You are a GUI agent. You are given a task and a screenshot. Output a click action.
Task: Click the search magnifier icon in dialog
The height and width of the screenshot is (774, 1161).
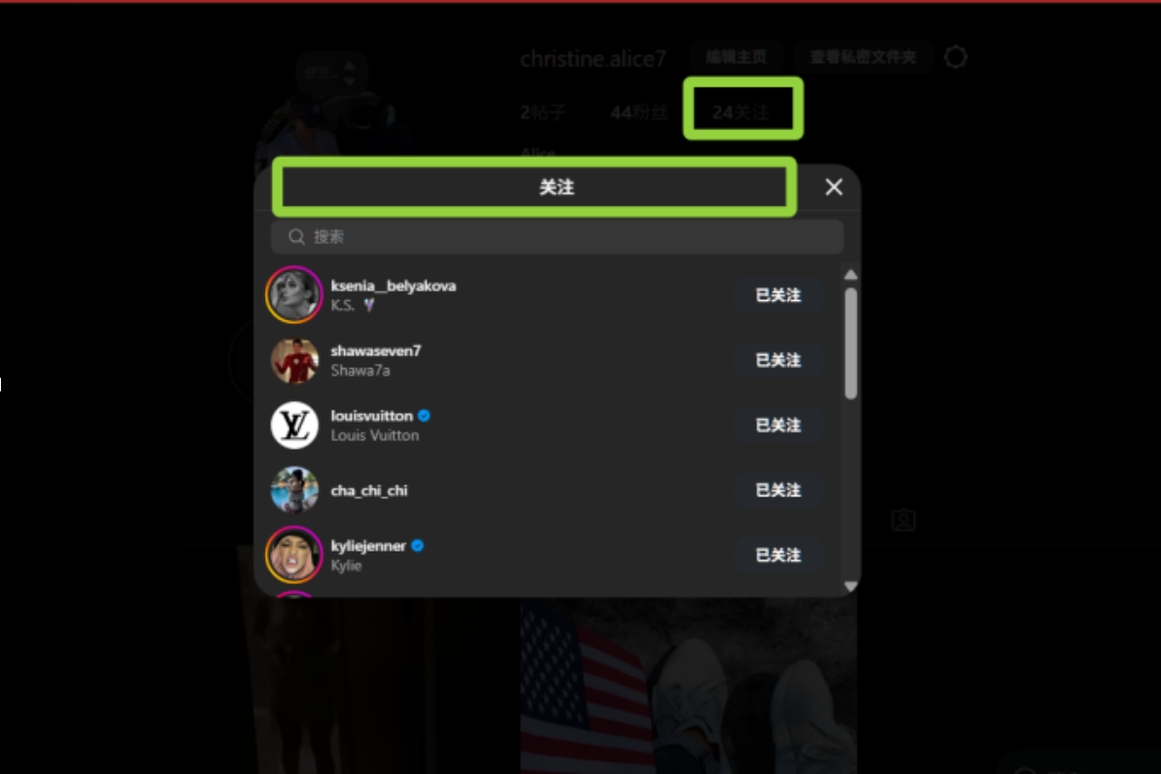297,237
